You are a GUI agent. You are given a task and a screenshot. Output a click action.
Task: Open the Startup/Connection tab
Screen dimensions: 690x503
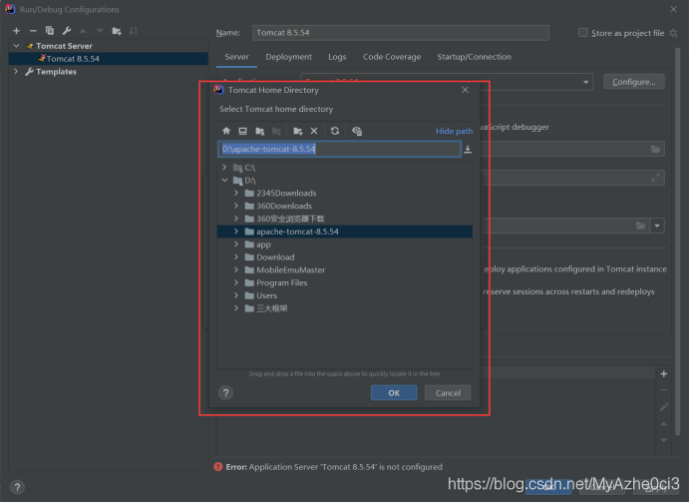474,57
